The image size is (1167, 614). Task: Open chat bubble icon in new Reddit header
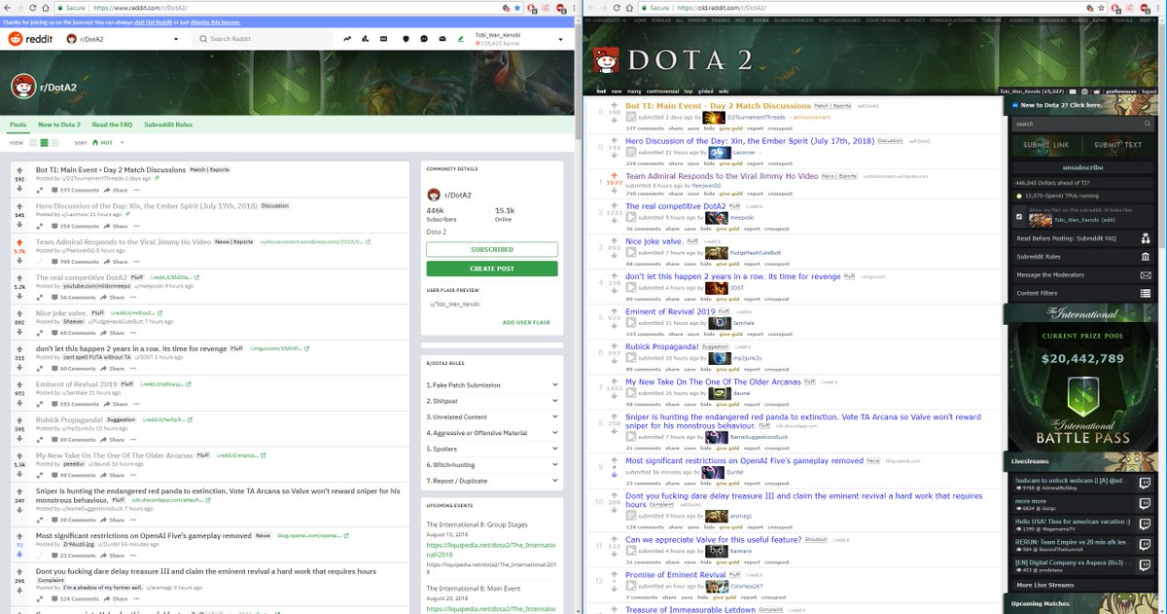pos(425,39)
